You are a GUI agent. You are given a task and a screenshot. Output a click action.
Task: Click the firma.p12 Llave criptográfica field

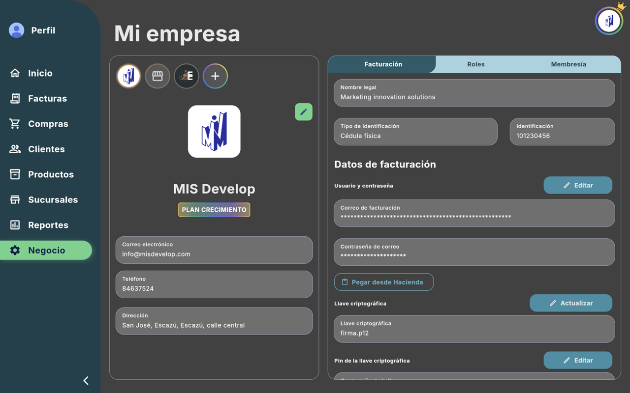[x=474, y=329]
